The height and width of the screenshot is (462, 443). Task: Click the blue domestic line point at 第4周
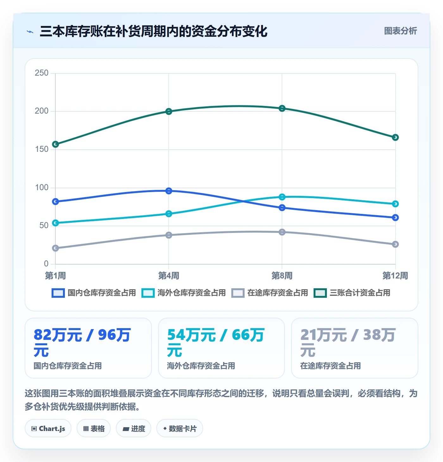click(169, 191)
